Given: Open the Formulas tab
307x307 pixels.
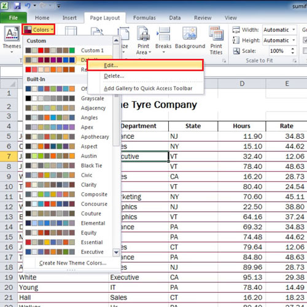Looking at the screenshot, I should point(144,18).
